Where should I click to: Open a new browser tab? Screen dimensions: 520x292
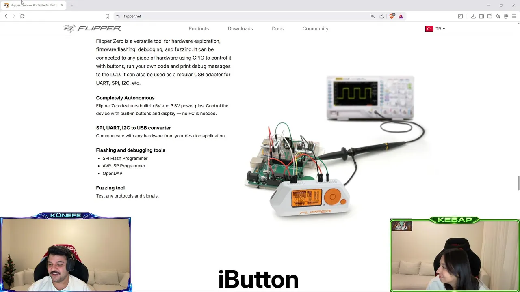point(72,5)
